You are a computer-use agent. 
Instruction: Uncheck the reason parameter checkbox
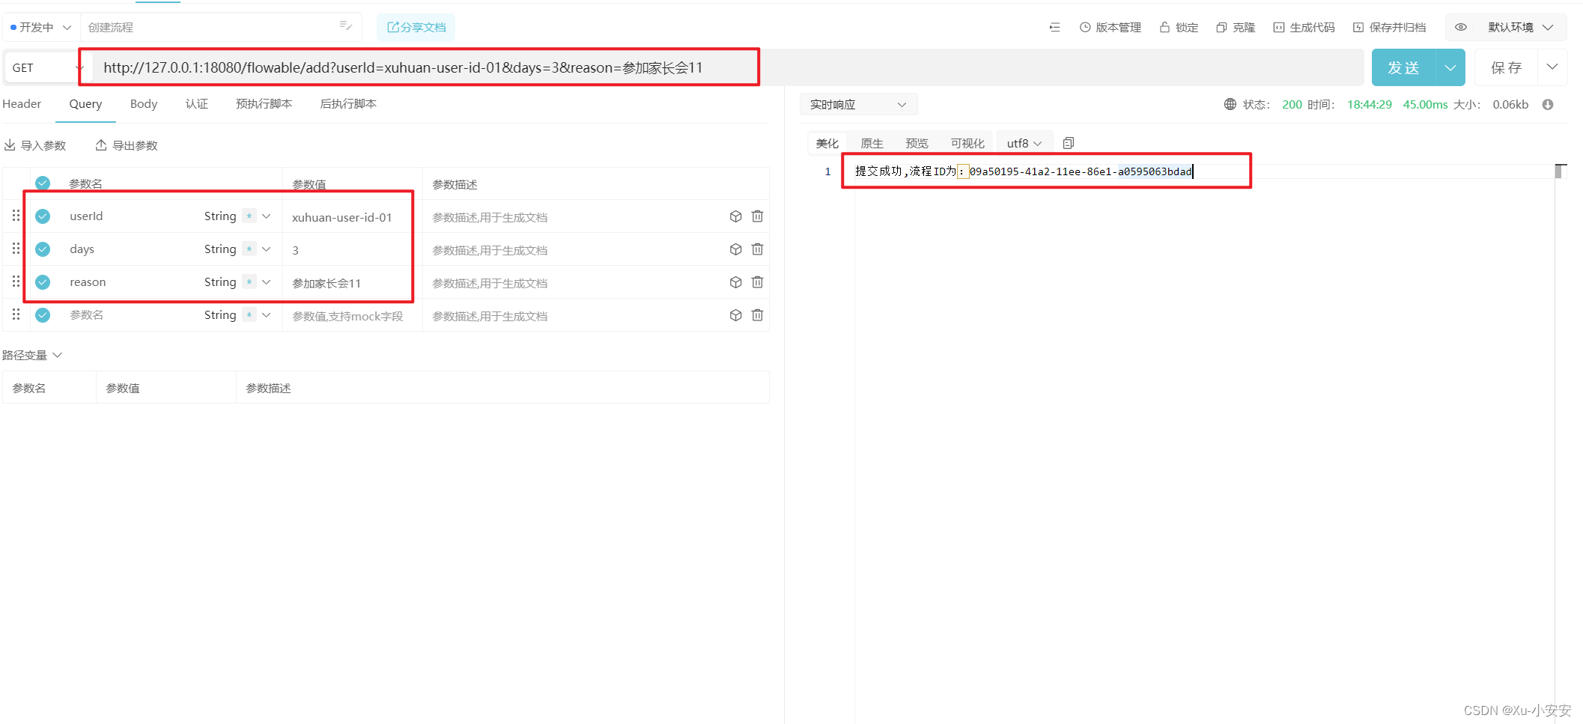click(x=43, y=282)
